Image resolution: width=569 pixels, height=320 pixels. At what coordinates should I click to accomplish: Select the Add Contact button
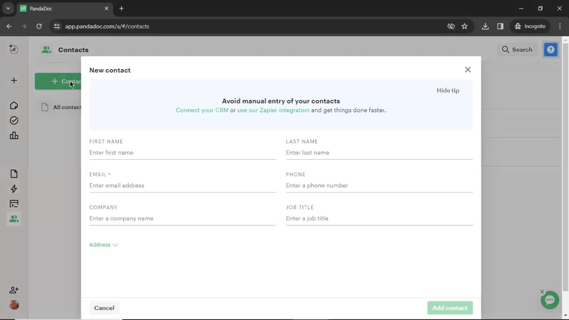point(449,308)
